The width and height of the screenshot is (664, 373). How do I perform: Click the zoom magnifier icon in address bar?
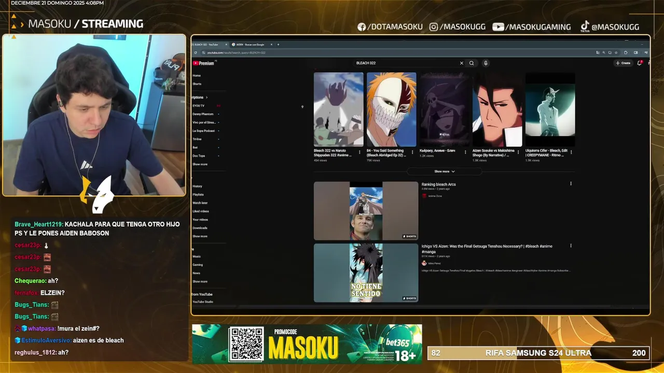pyautogui.click(x=604, y=52)
